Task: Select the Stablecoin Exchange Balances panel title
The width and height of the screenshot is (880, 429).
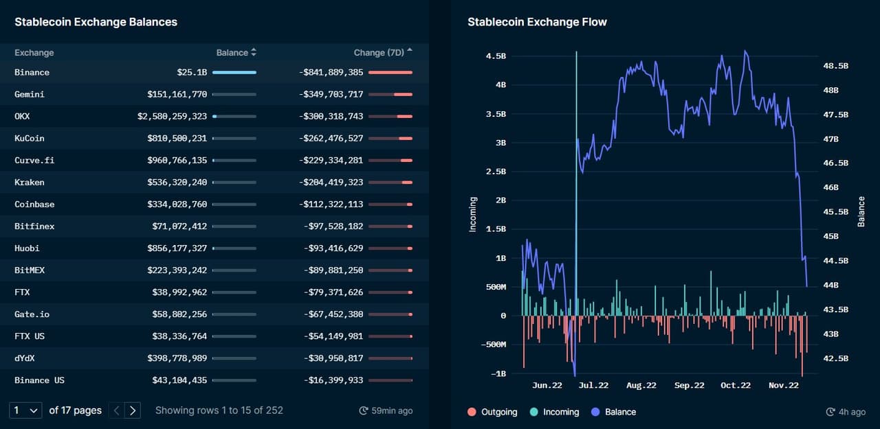Action: pos(96,22)
